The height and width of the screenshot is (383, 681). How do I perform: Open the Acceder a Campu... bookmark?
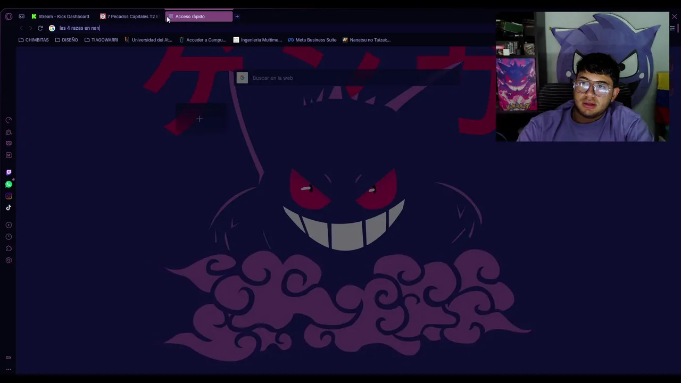(203, 40)
